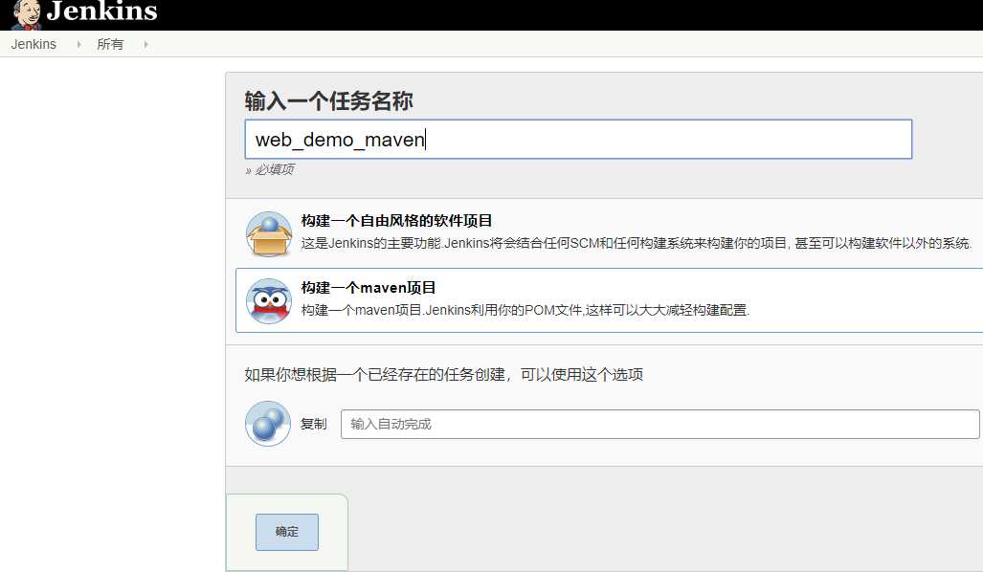This screenshot has width=983, height=572.
Task: Select the maven project owl icon
Action: [268, 300]
